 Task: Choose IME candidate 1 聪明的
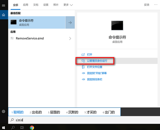[x=17, y=112]
